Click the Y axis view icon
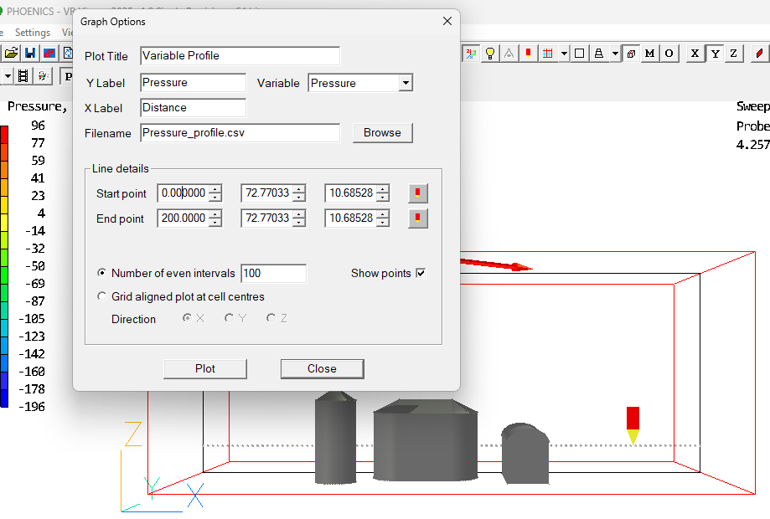This screenshot has height=519, width=770. pyautogui.click(x=714, y=52)
